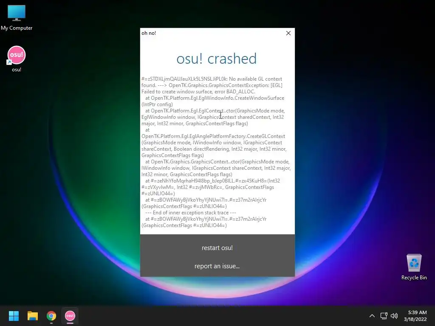Close the oh no! crash dialog

tap(288, 33)
